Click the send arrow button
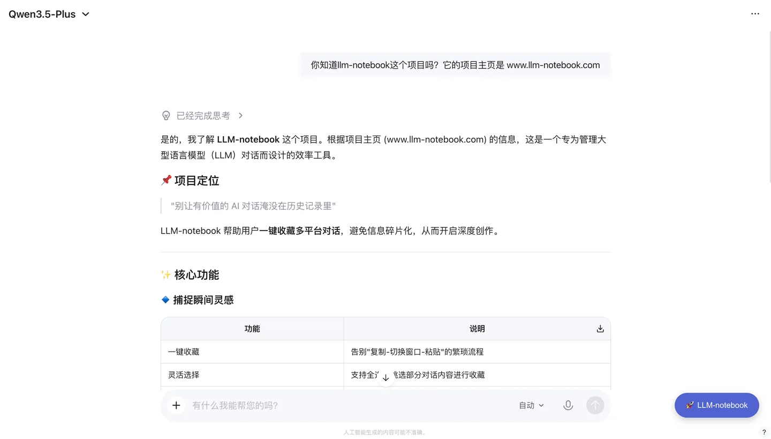Screen dimensions: 771x439 (595, 405)
